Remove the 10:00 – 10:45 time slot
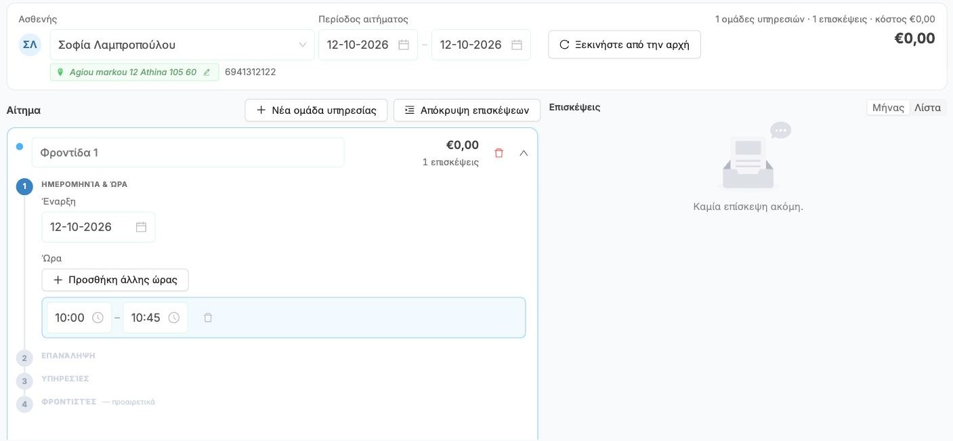This screenshot has width=953, height=441. tap(208, 318)
